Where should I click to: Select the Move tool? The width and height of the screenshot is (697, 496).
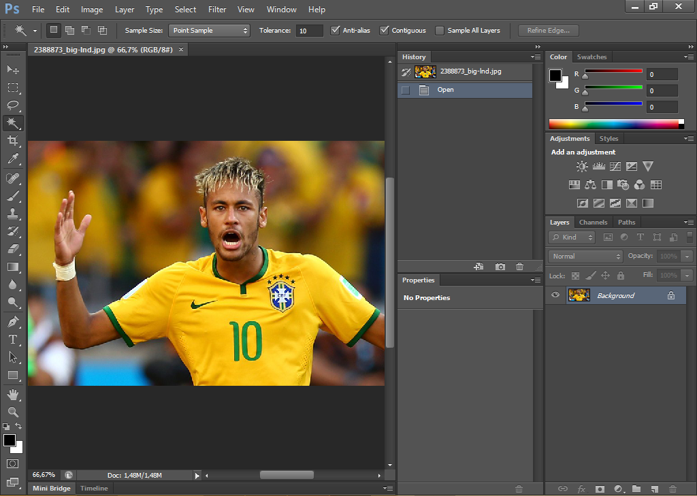(x=14, y=69)
